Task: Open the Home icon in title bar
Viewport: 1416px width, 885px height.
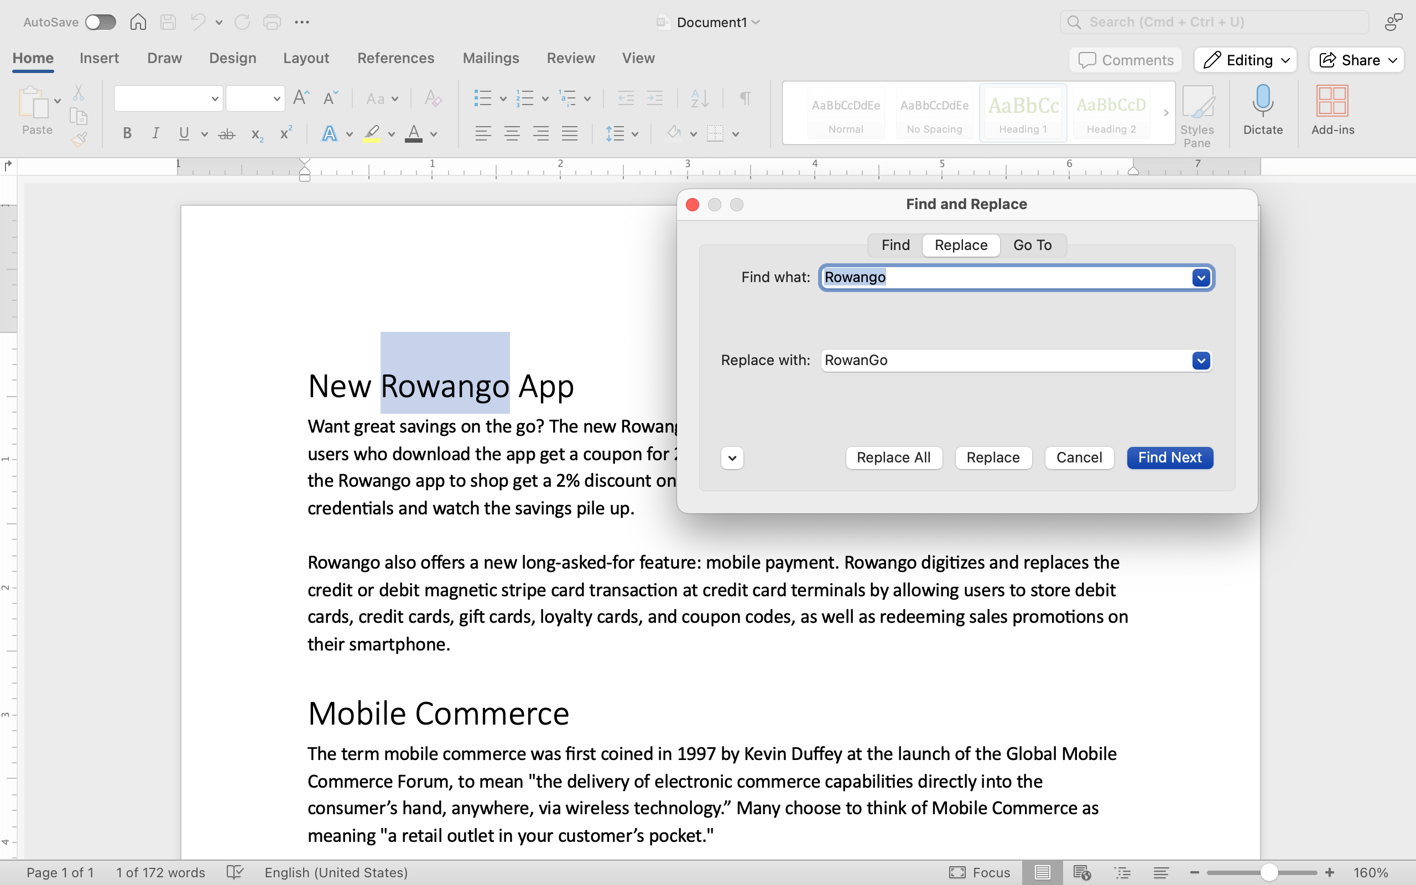Action: point(138,22)
